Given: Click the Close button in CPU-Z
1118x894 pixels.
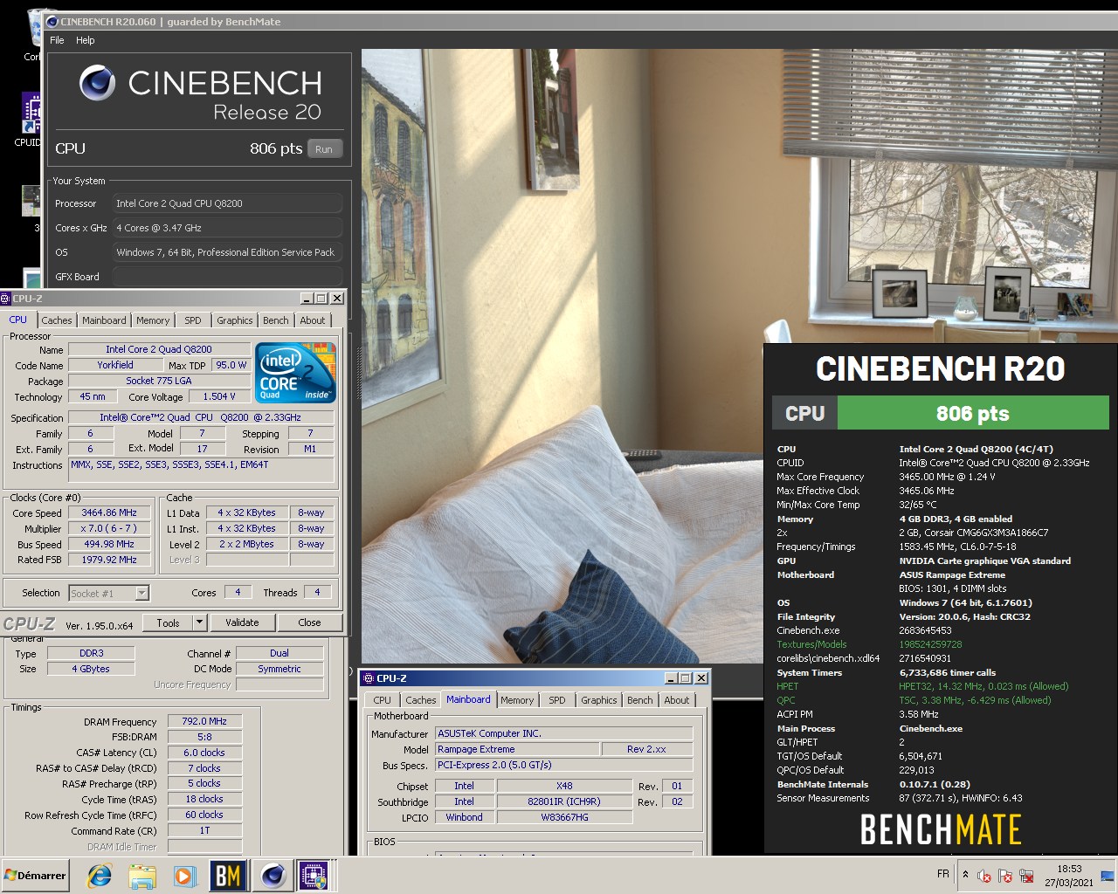Looking at the screenshot, I should 309,622.
